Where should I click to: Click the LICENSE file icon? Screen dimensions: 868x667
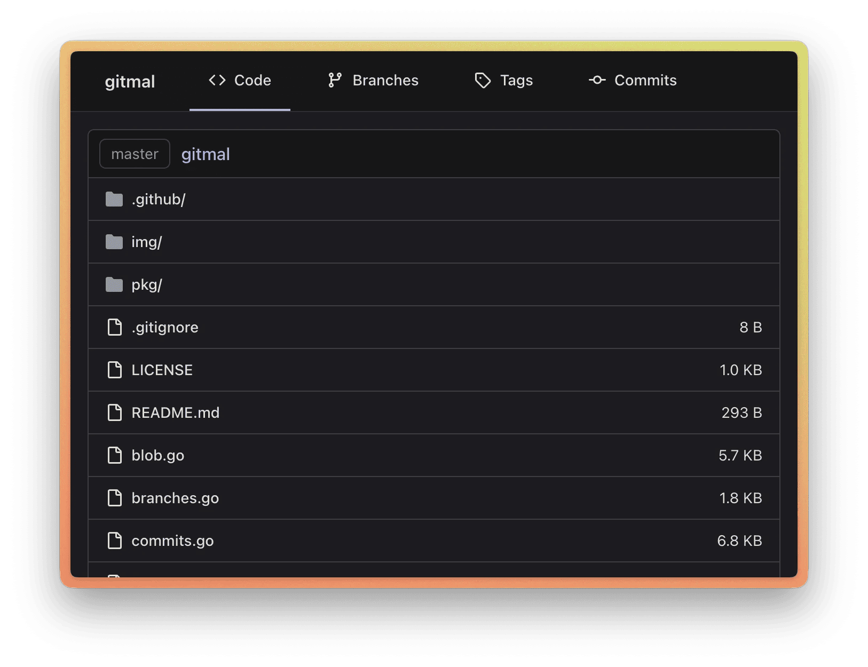click(x=115, y=370)
